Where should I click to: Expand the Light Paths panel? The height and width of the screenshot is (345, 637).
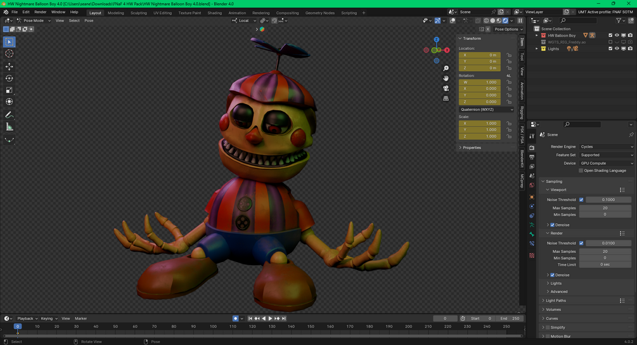pos(556,301)
